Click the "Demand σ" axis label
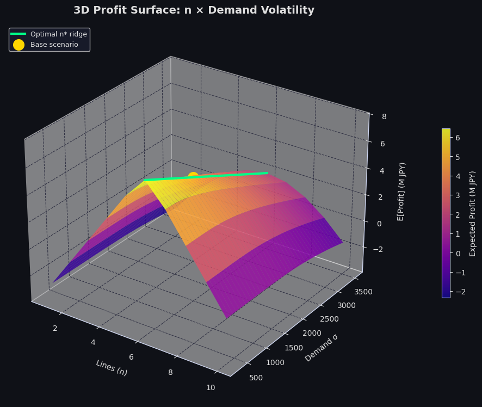Screen dimensions: 482x407 click(321, 348)
